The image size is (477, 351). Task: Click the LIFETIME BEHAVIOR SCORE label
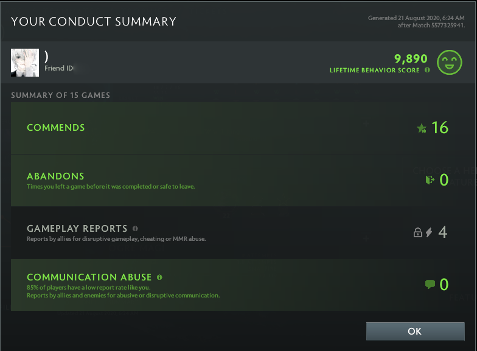coord(375,71)
